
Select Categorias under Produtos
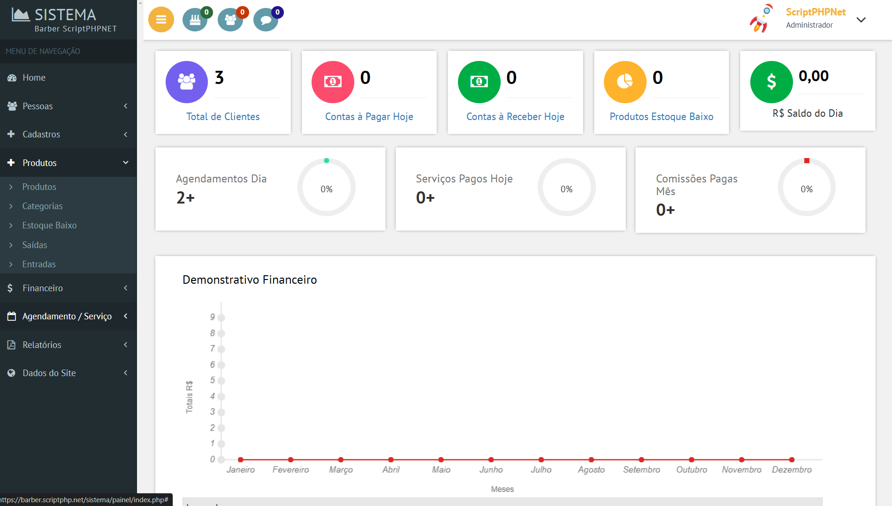click(42, 206)
